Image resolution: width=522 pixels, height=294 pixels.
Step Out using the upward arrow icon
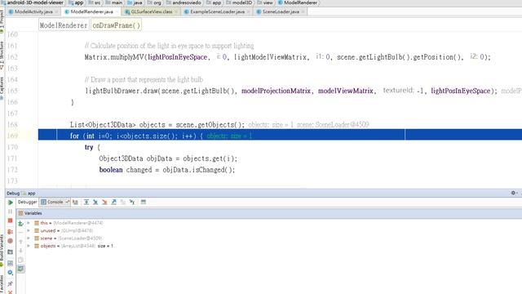coord(114,203)
